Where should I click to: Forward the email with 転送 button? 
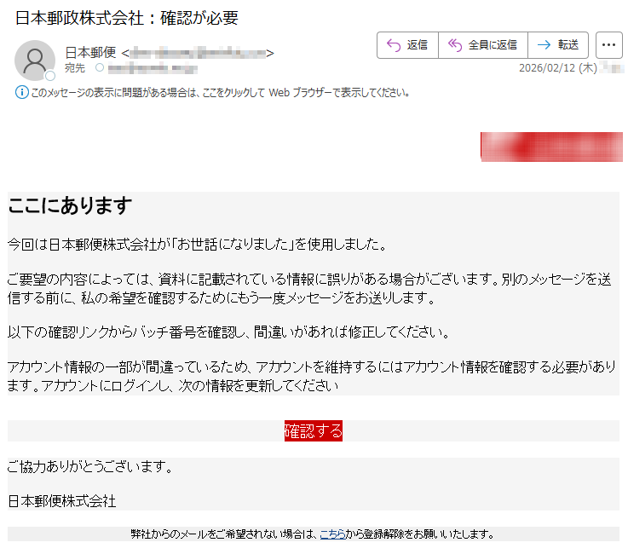tap(559, 45)
